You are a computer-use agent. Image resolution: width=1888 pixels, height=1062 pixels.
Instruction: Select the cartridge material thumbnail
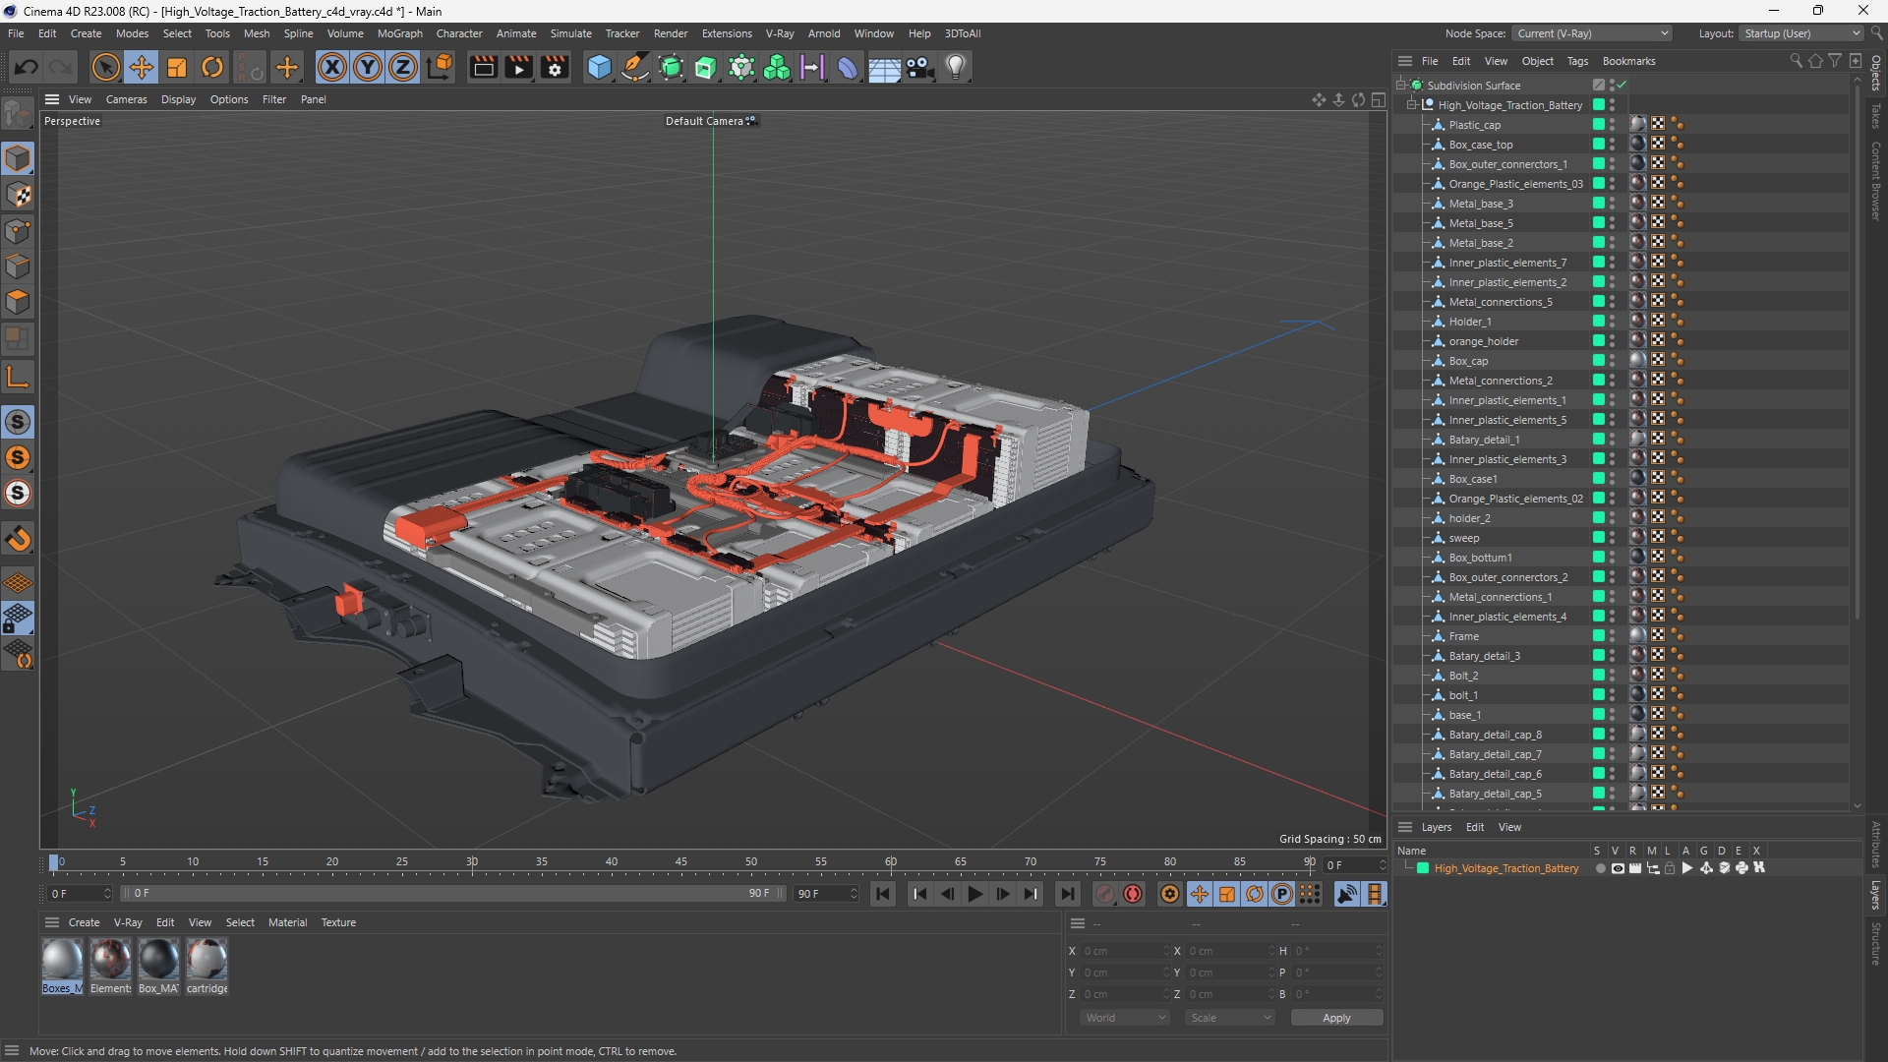point(206,966)
